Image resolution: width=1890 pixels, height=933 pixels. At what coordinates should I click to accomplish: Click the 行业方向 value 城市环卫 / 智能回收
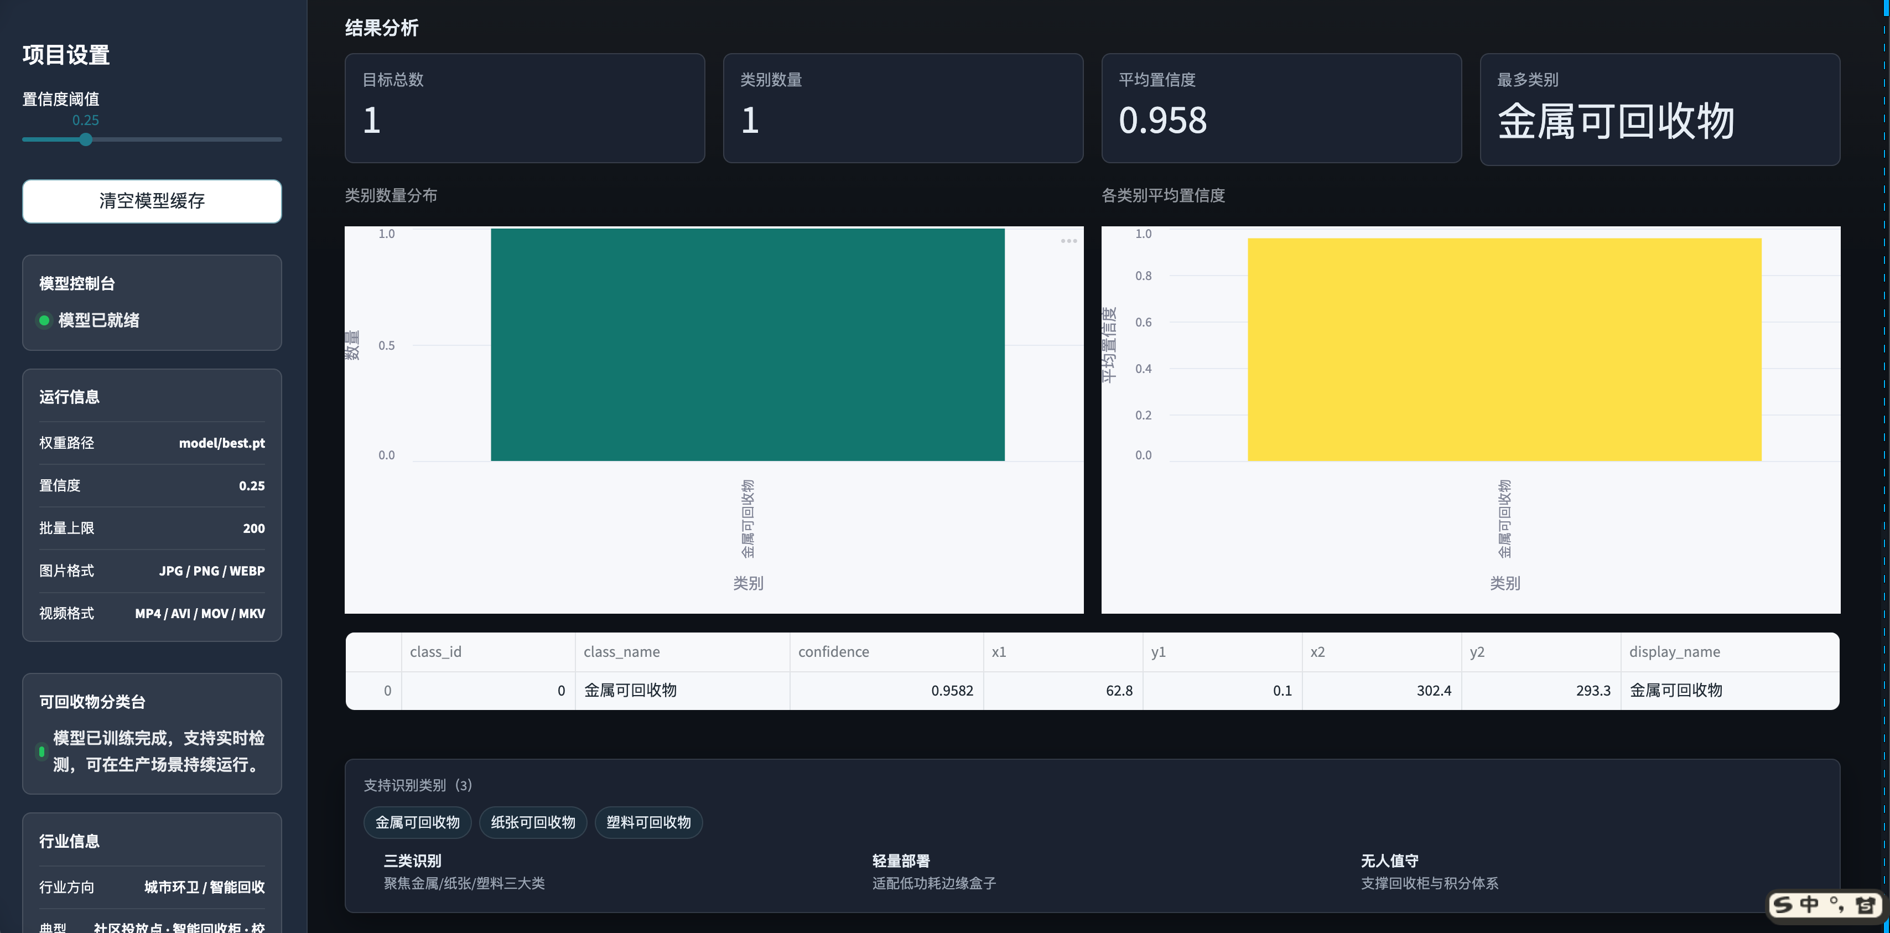205,887
